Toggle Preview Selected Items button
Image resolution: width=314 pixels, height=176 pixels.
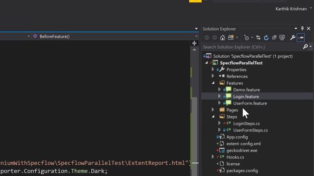301,38
